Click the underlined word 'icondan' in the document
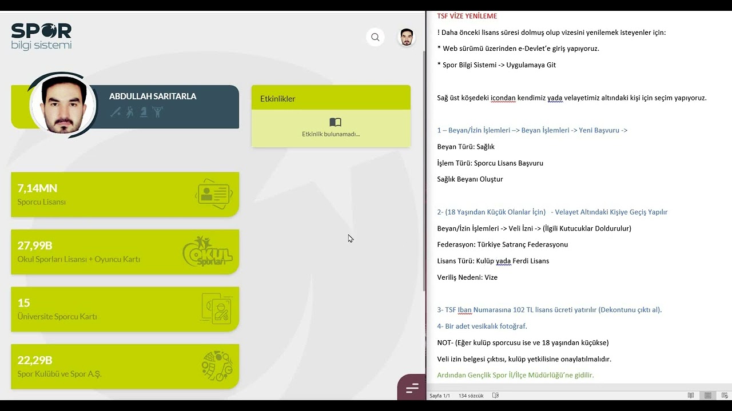This screenshot has height=411, width=732. [503, 98]
